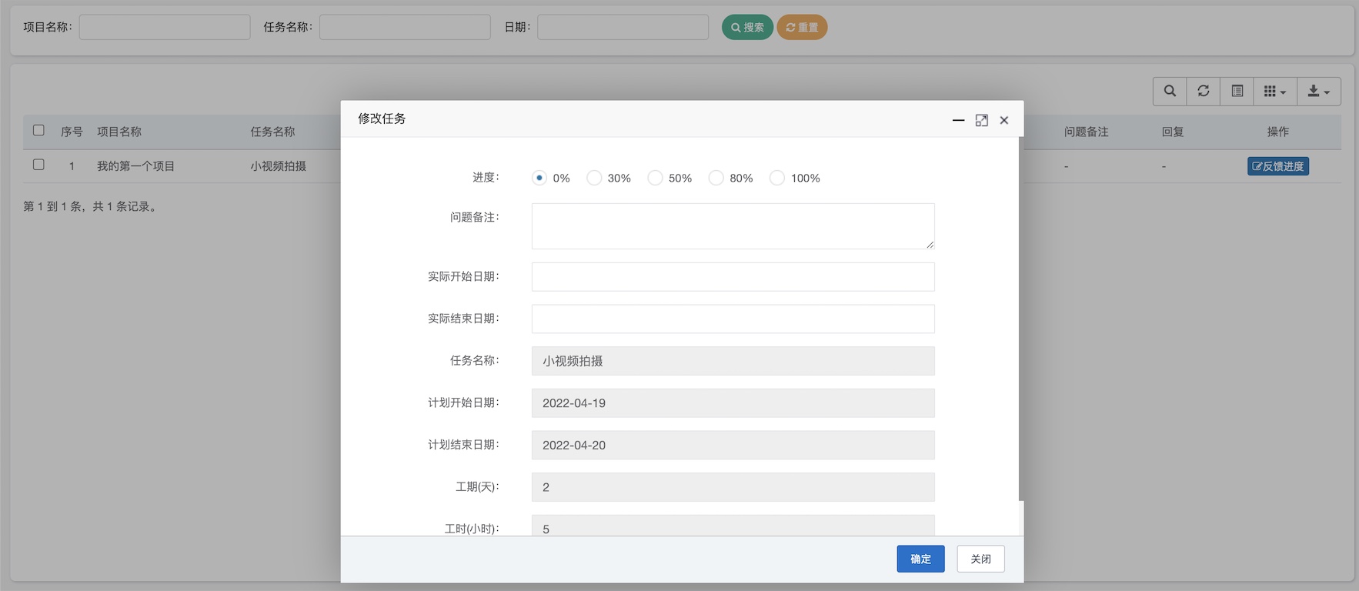This screenshot has width=1359, height=591.
Task: Click the 修改任务 dialog title
Action: coord(382,119)
